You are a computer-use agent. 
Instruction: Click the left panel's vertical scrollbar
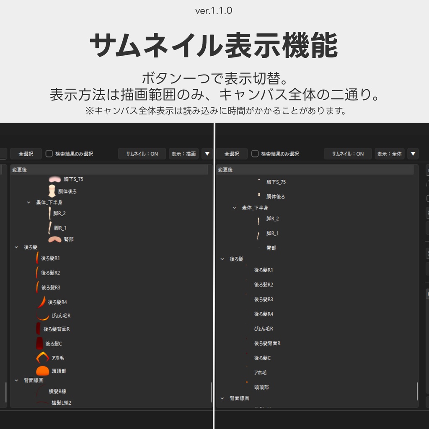[x=212, y=392]
